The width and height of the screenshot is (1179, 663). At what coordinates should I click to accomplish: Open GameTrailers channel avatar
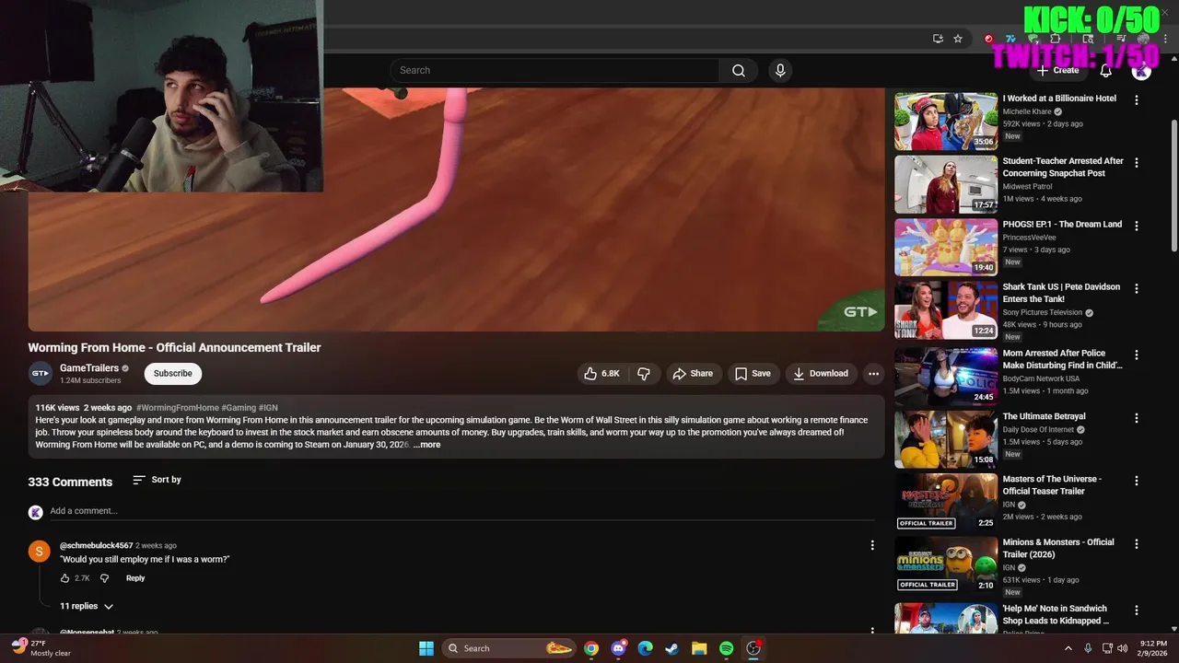point(40,373)
